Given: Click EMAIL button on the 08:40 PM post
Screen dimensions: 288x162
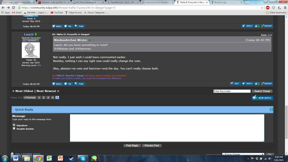Looking at the screenshot, I should [57, 26].
